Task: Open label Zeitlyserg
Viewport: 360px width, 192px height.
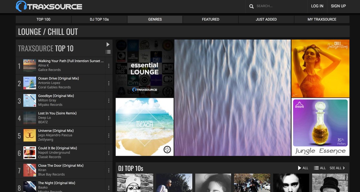Action: click(x=46, y=139)
